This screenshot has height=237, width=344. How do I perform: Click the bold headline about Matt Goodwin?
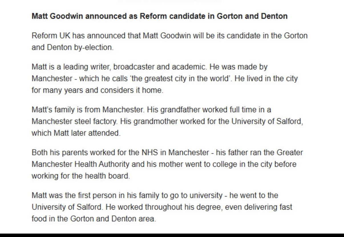pos(159,16)
